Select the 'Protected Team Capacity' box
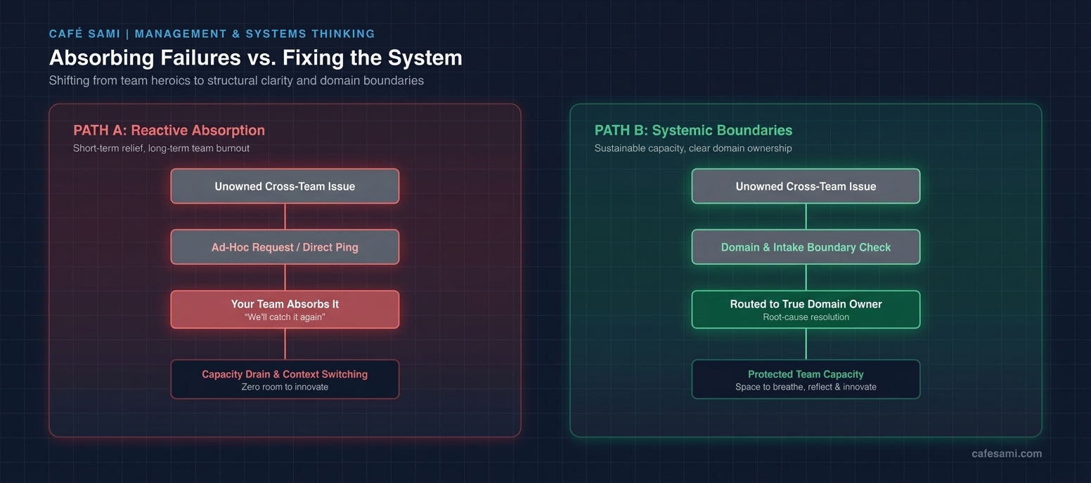 point(806,379)
